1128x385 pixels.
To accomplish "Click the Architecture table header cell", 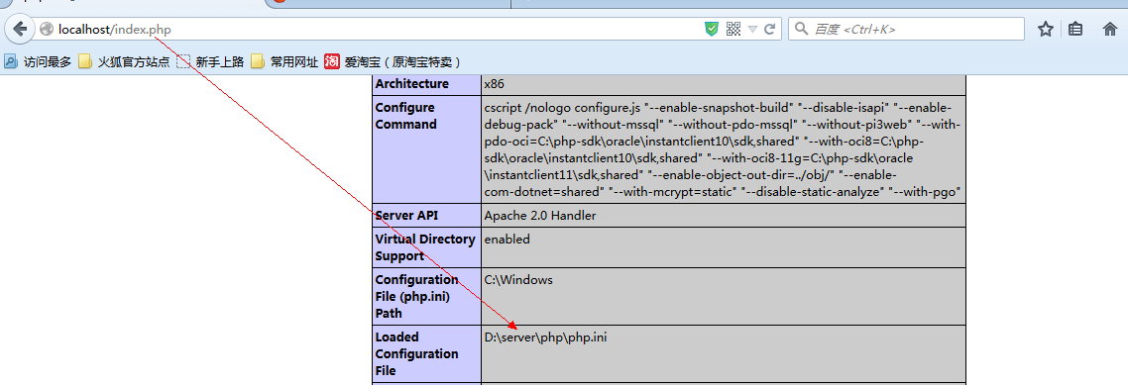I will tap(426, 84).
